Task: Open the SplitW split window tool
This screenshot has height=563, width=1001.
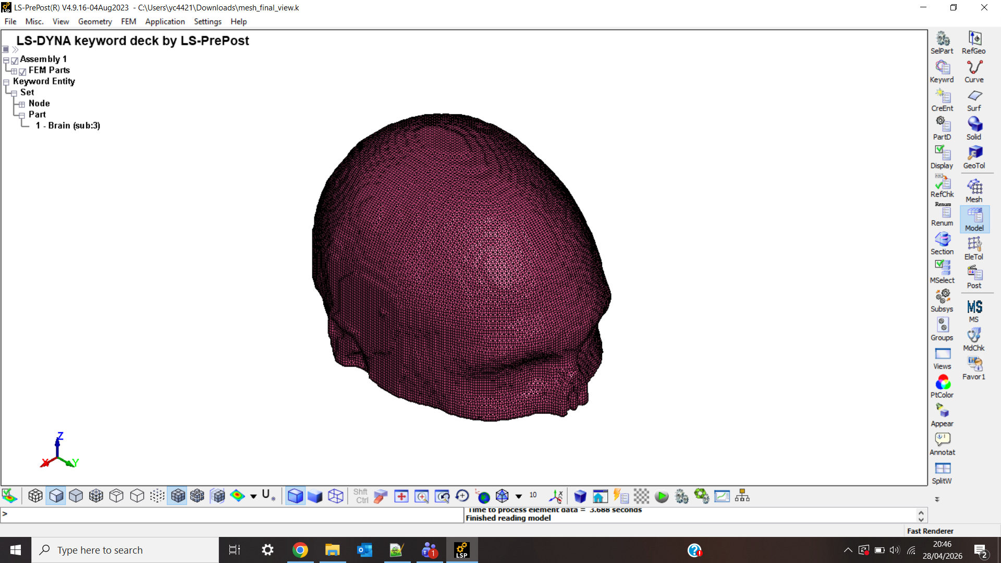Action: pyautogui.click(x=942, y=473)
